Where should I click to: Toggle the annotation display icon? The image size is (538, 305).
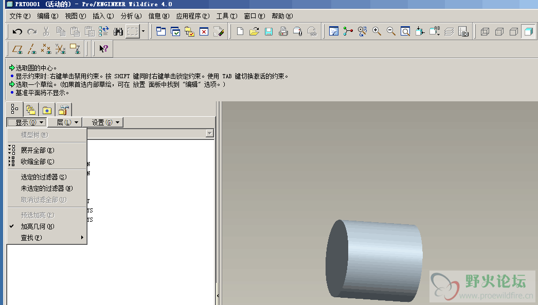coord(75,49)
